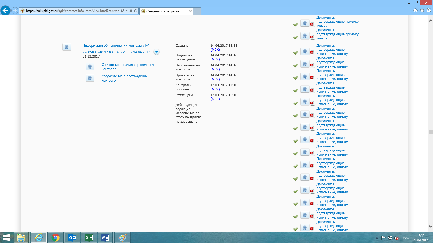Refresh the page with the reload icon
Image resolution: width=433 pixels, height=243 pixels.
(135, 11)
